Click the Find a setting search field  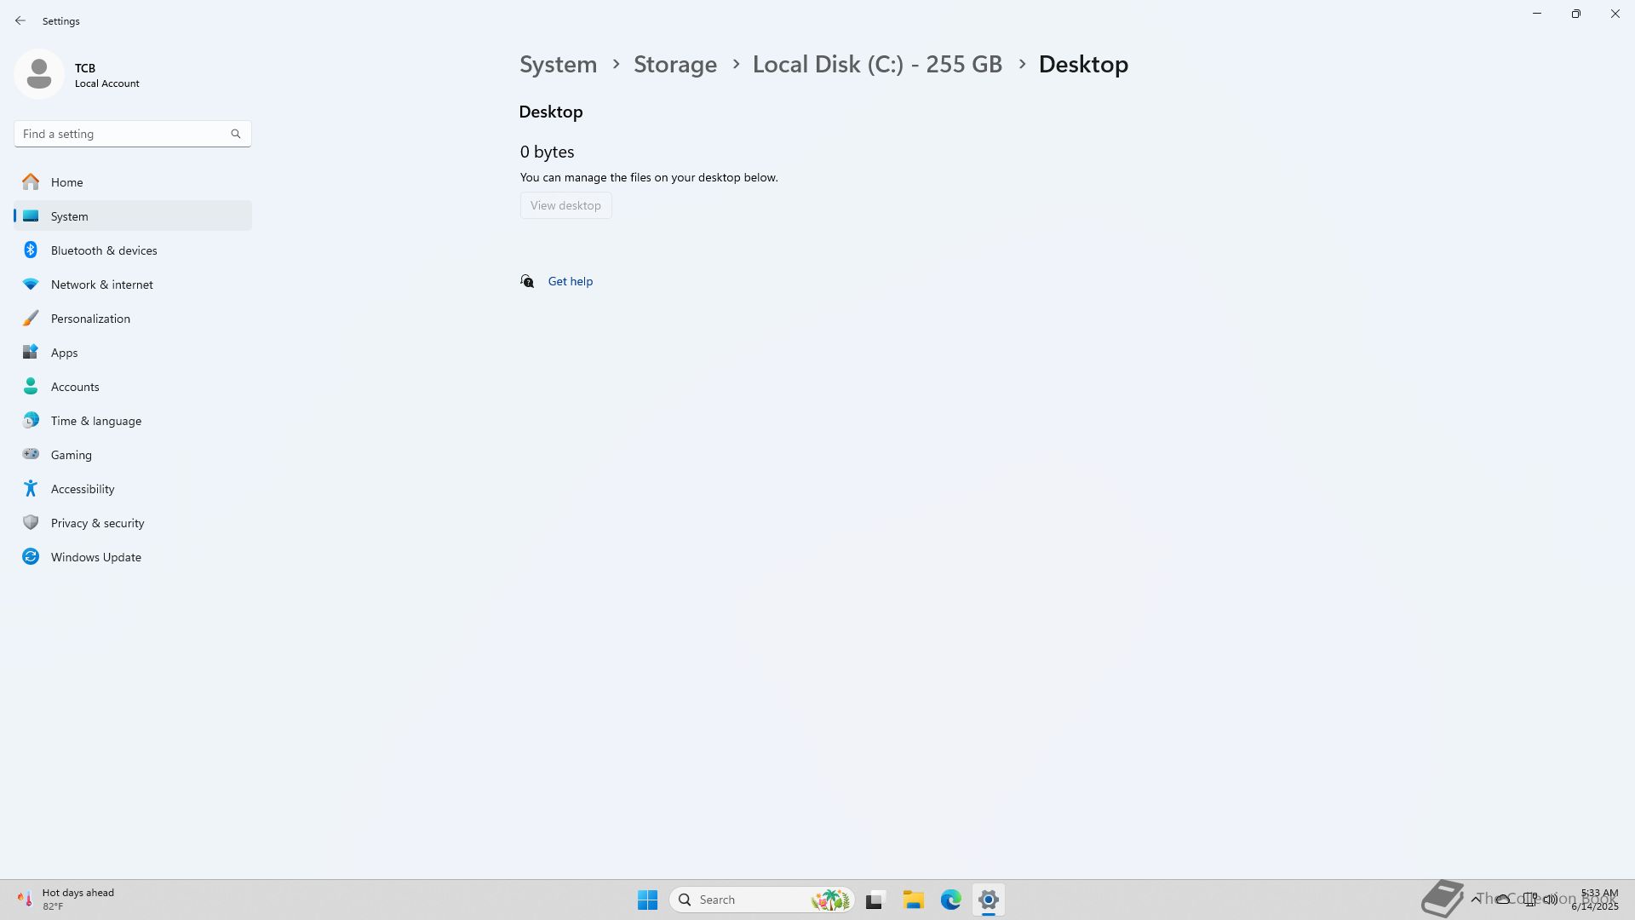click(119, 134)
